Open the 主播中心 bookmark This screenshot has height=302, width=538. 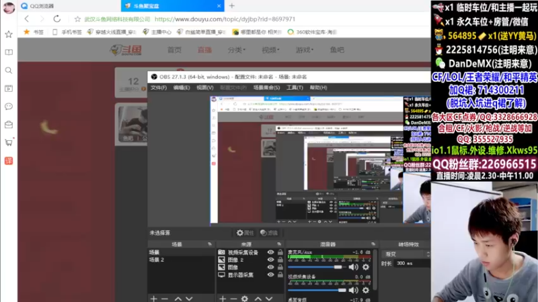point(157,32)
